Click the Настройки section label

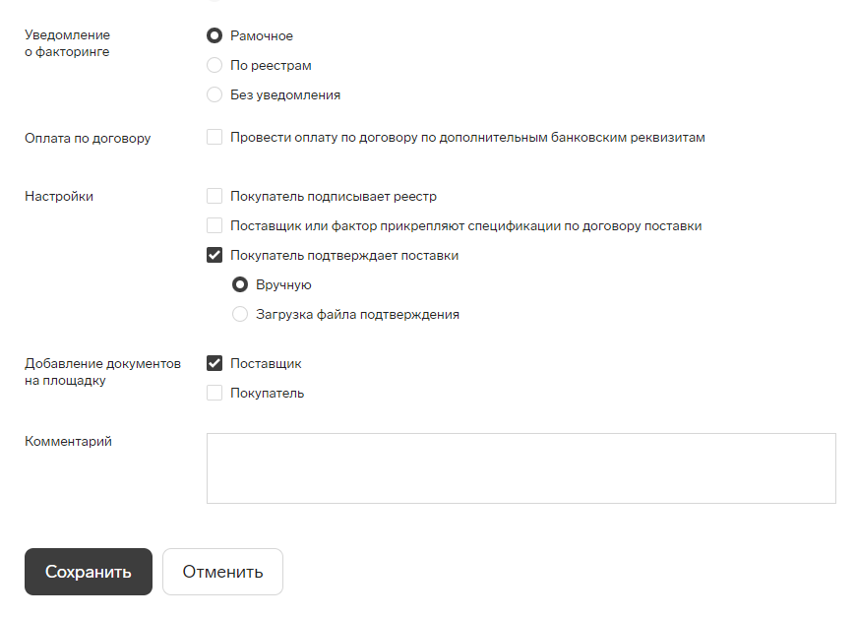(59, 196)
